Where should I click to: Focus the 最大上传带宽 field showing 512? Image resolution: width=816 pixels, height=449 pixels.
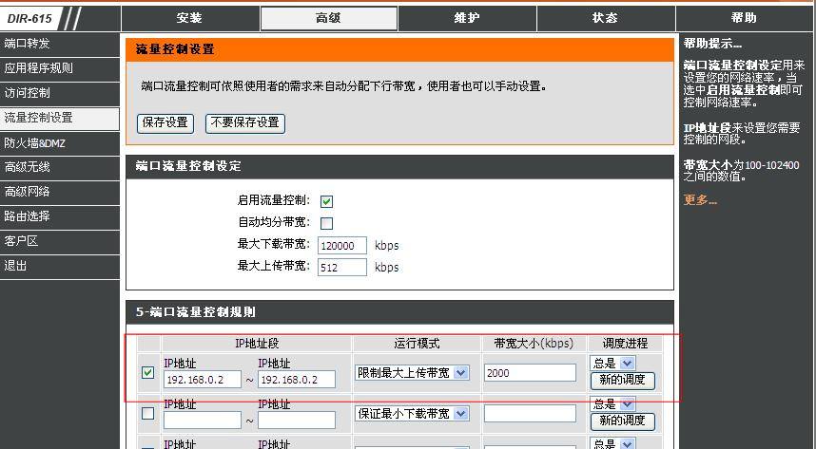pos(342,268)
